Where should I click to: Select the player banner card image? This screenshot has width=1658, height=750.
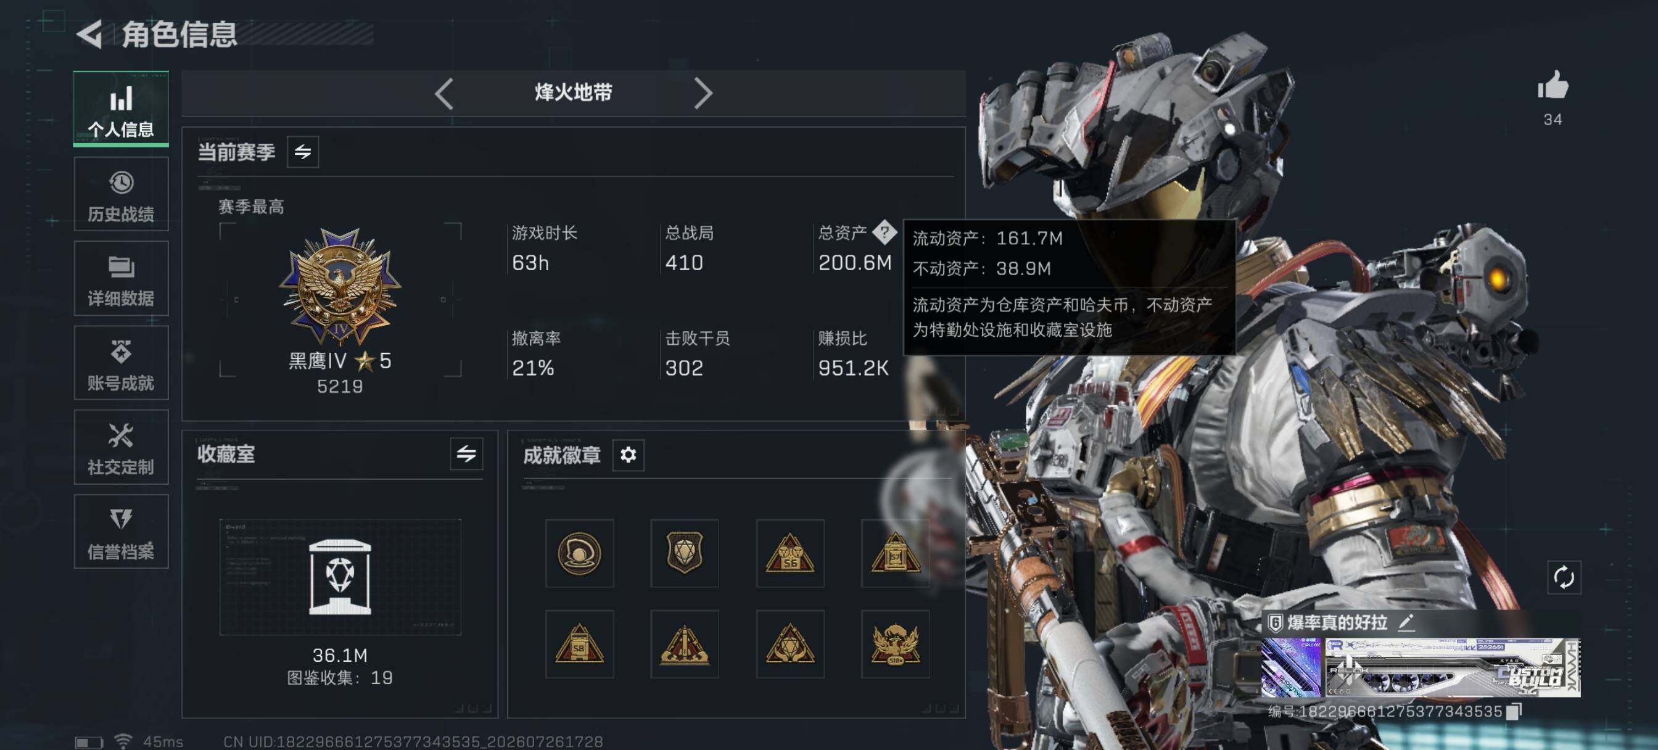1421,667
